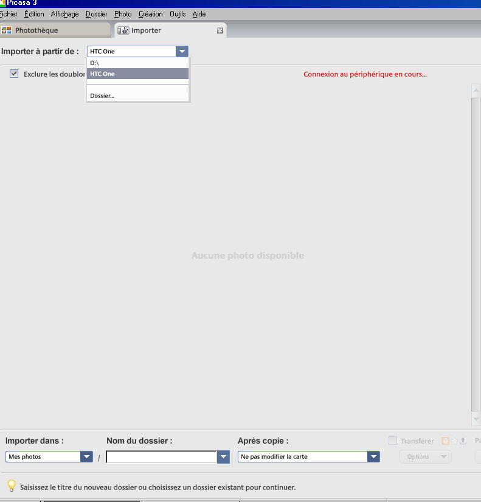
Task: Open the Création menu
Action: tap(150, 14)
